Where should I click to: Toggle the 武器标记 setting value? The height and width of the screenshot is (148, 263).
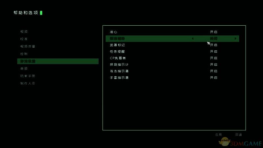click(x=214, y=45)
